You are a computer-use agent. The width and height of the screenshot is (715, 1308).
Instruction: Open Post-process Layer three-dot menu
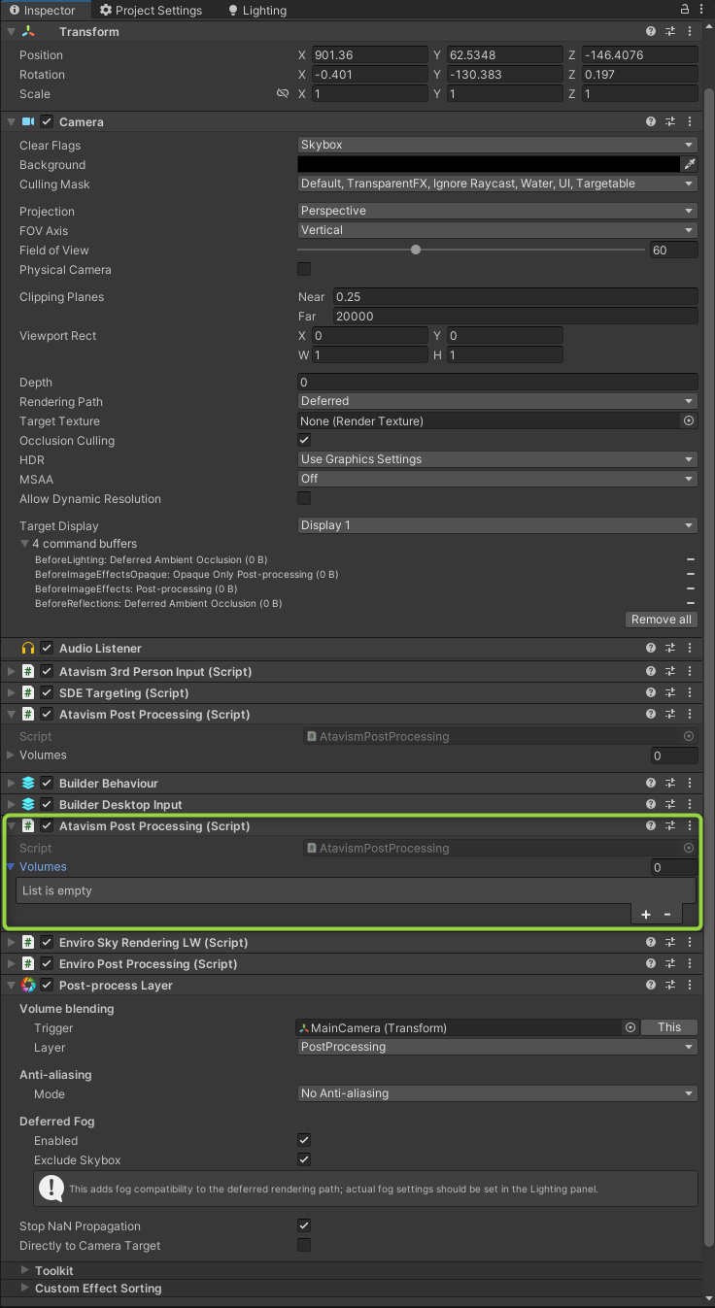(690, 986)
